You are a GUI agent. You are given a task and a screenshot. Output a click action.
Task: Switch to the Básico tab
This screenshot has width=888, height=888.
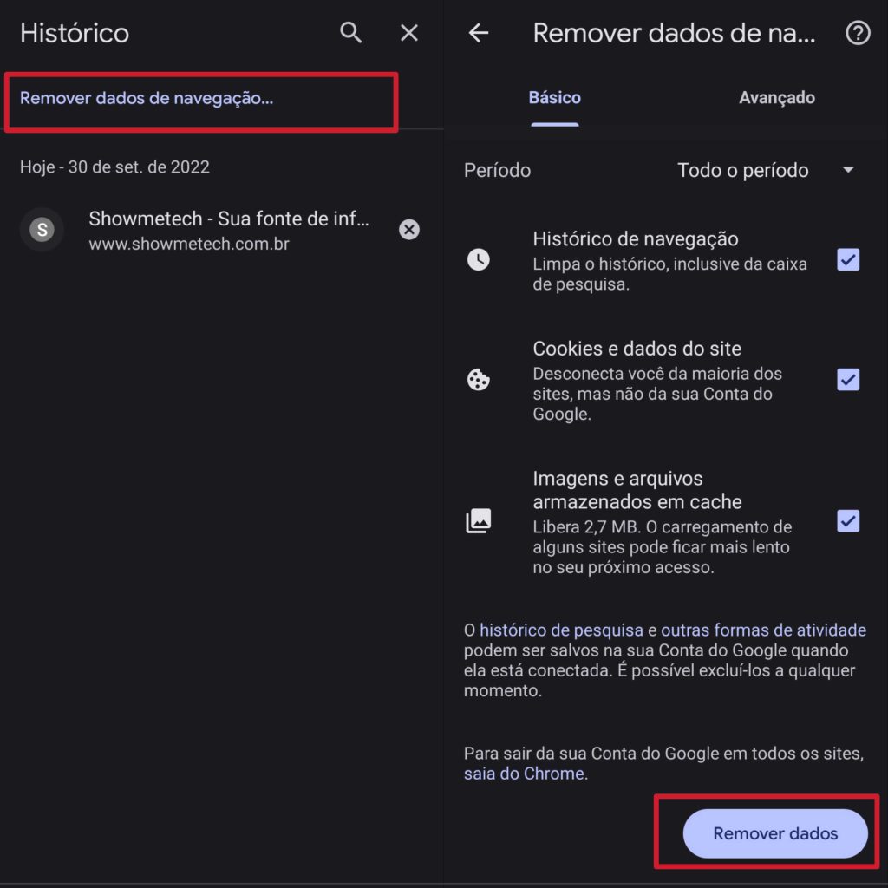(x=554, y=98)
